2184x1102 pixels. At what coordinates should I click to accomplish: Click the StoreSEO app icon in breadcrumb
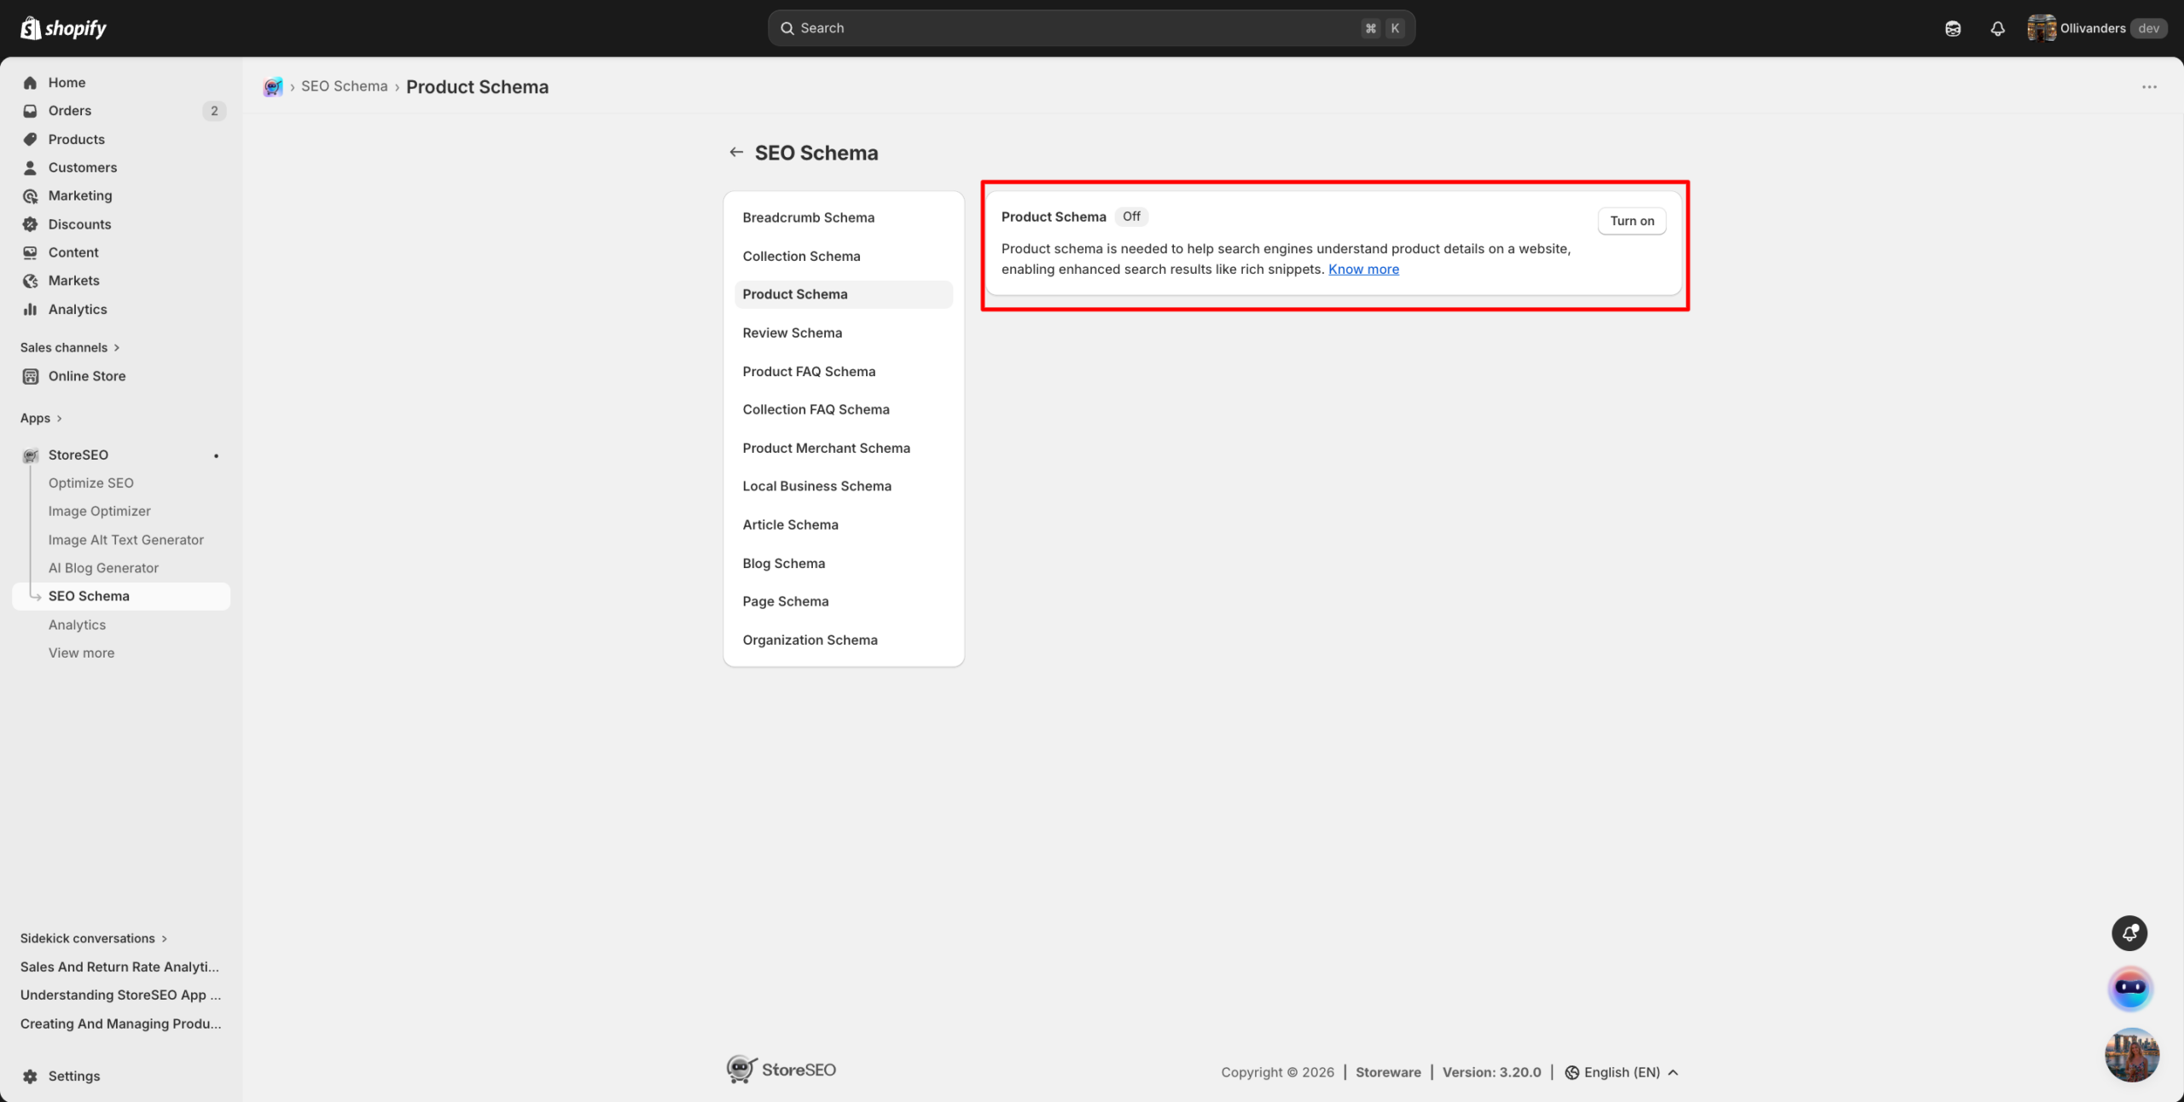click(x=273, y=86)
